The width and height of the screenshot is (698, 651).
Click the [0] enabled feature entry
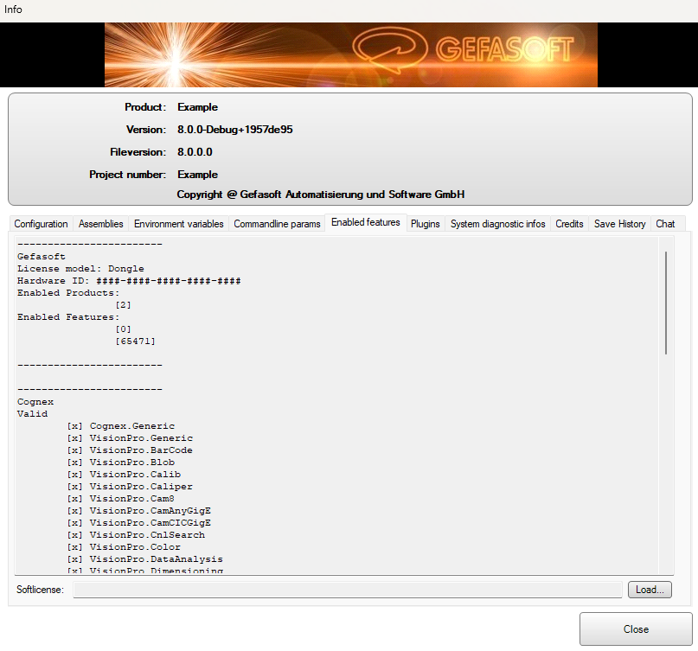pos(124,329)
